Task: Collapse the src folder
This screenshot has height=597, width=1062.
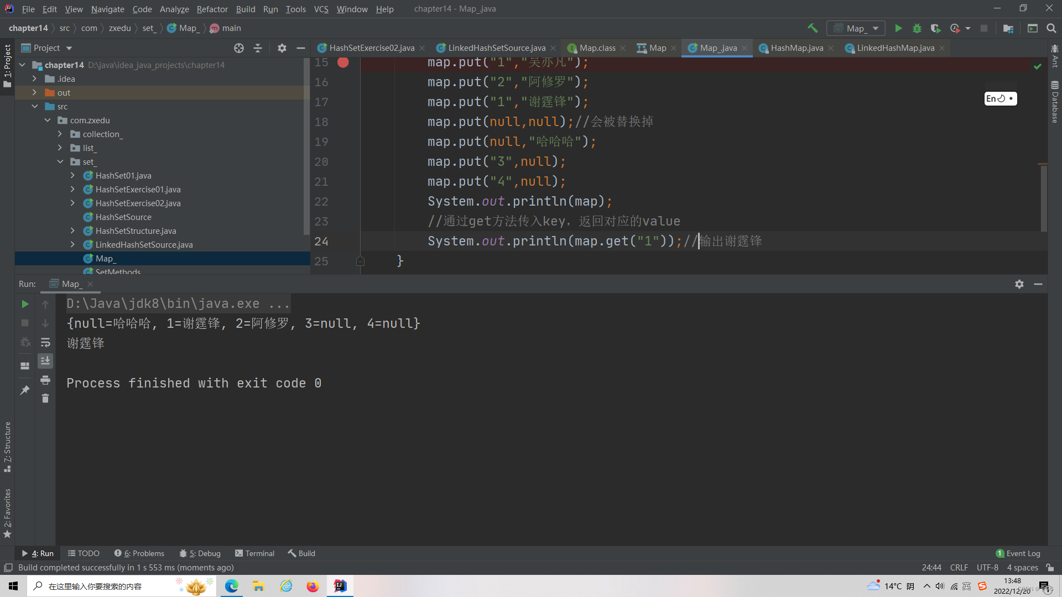Action: point(34,107)
